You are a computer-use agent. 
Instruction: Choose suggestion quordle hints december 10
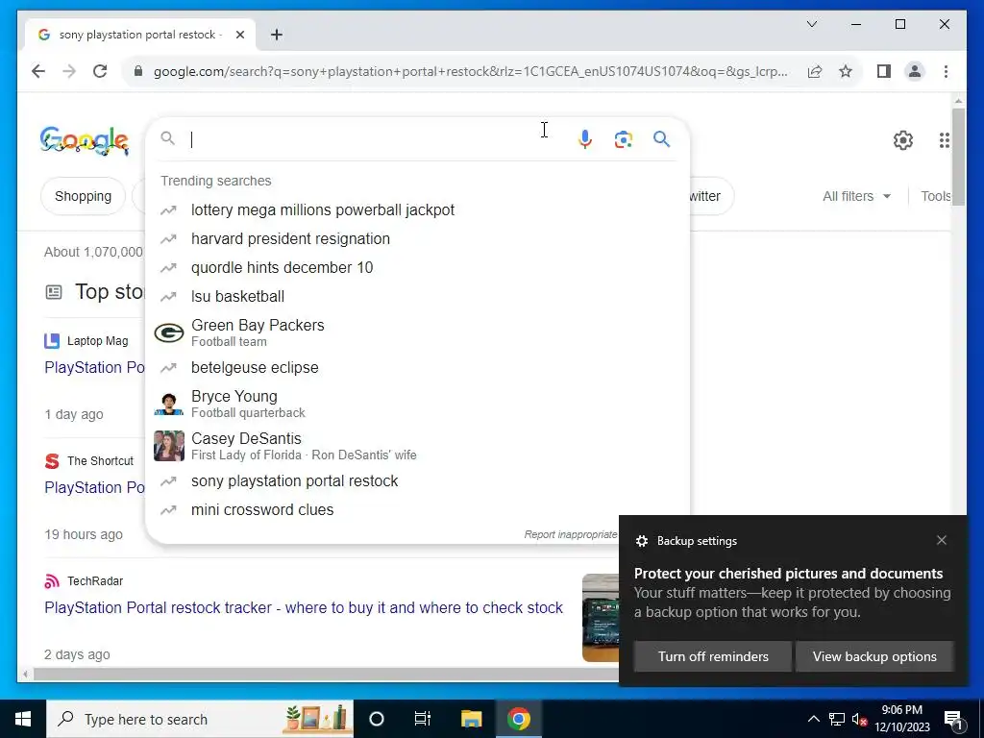pos(417,268)
